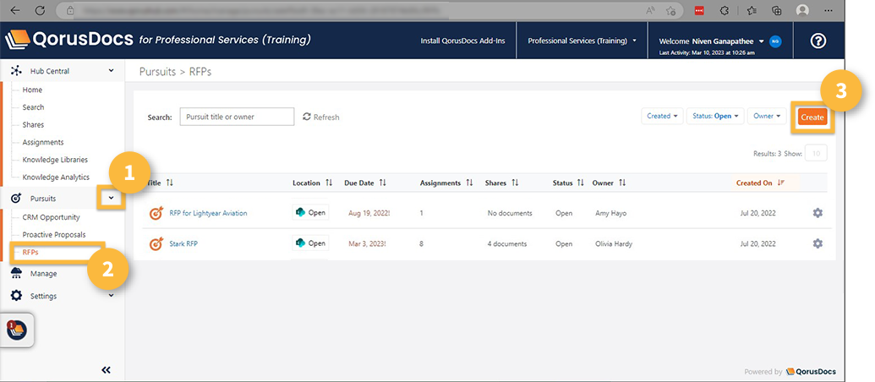Click Open location for Stark RFP row
Image resolution: width=875 pixels, height=382 pixels.
(x=311, y=243)
